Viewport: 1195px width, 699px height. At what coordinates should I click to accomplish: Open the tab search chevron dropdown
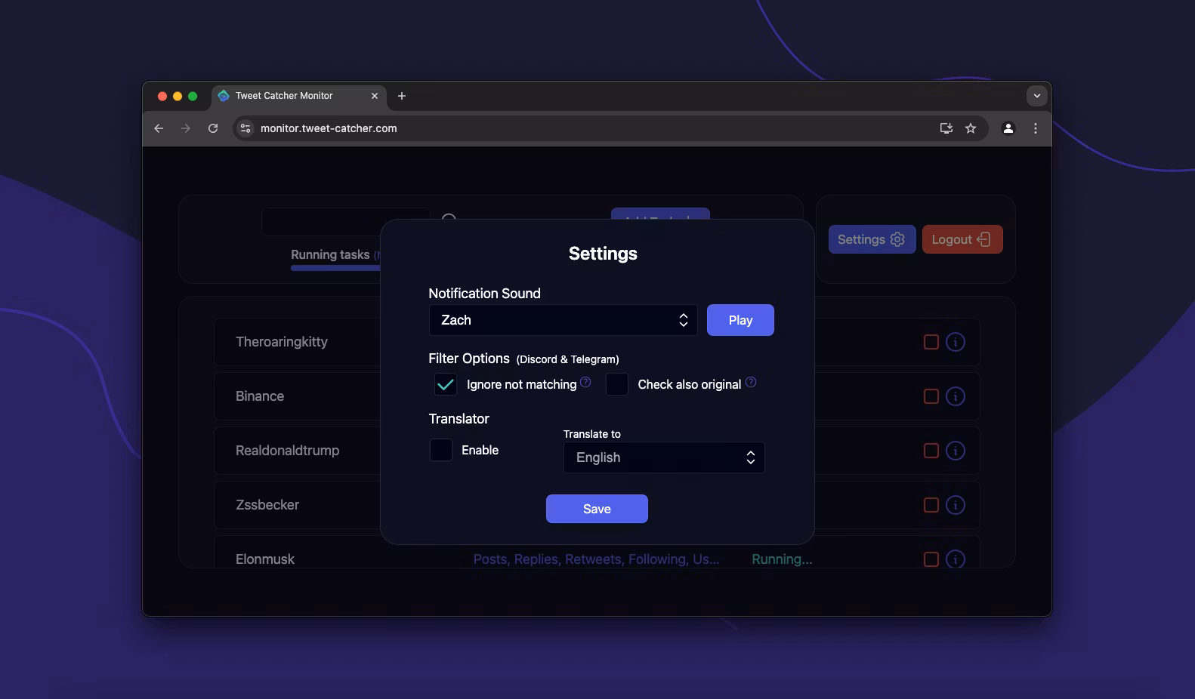(x=1036, y=96)
